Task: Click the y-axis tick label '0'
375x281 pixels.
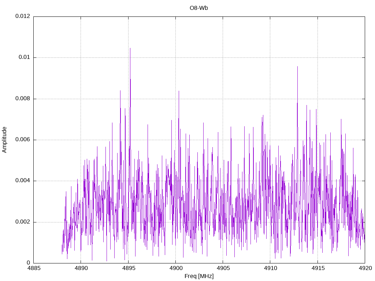Action: (x=29, y=263)
